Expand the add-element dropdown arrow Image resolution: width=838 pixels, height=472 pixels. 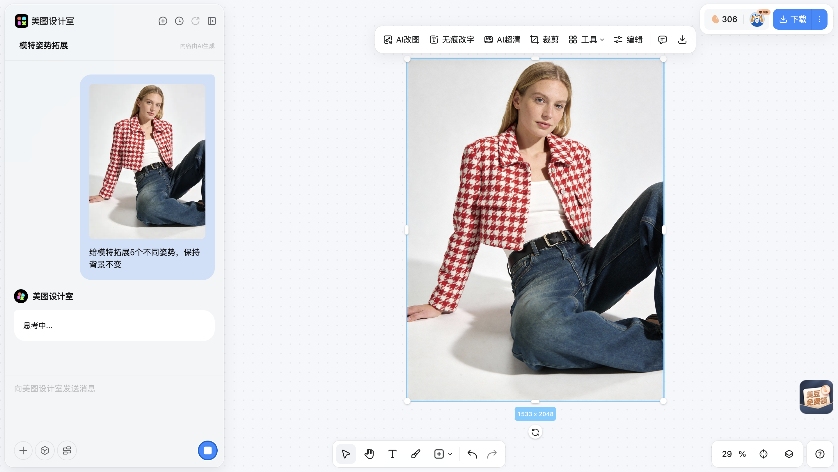[450, 454]
